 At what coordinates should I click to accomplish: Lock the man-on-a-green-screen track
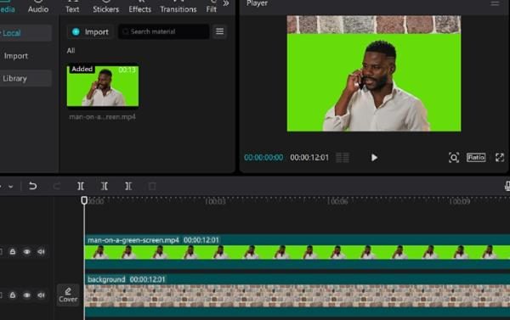(13, 252)
